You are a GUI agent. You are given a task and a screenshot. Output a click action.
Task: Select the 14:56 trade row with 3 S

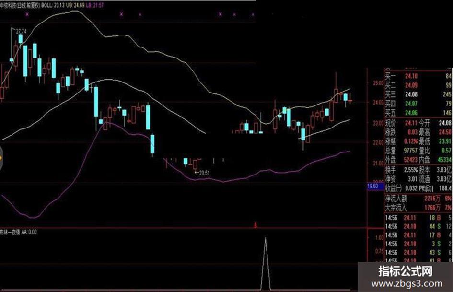(x=418, y=244)
